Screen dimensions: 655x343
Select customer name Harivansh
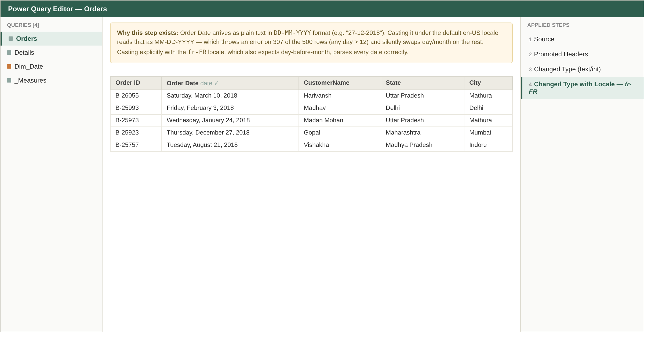pyautogui.click(x=340, y=96)
